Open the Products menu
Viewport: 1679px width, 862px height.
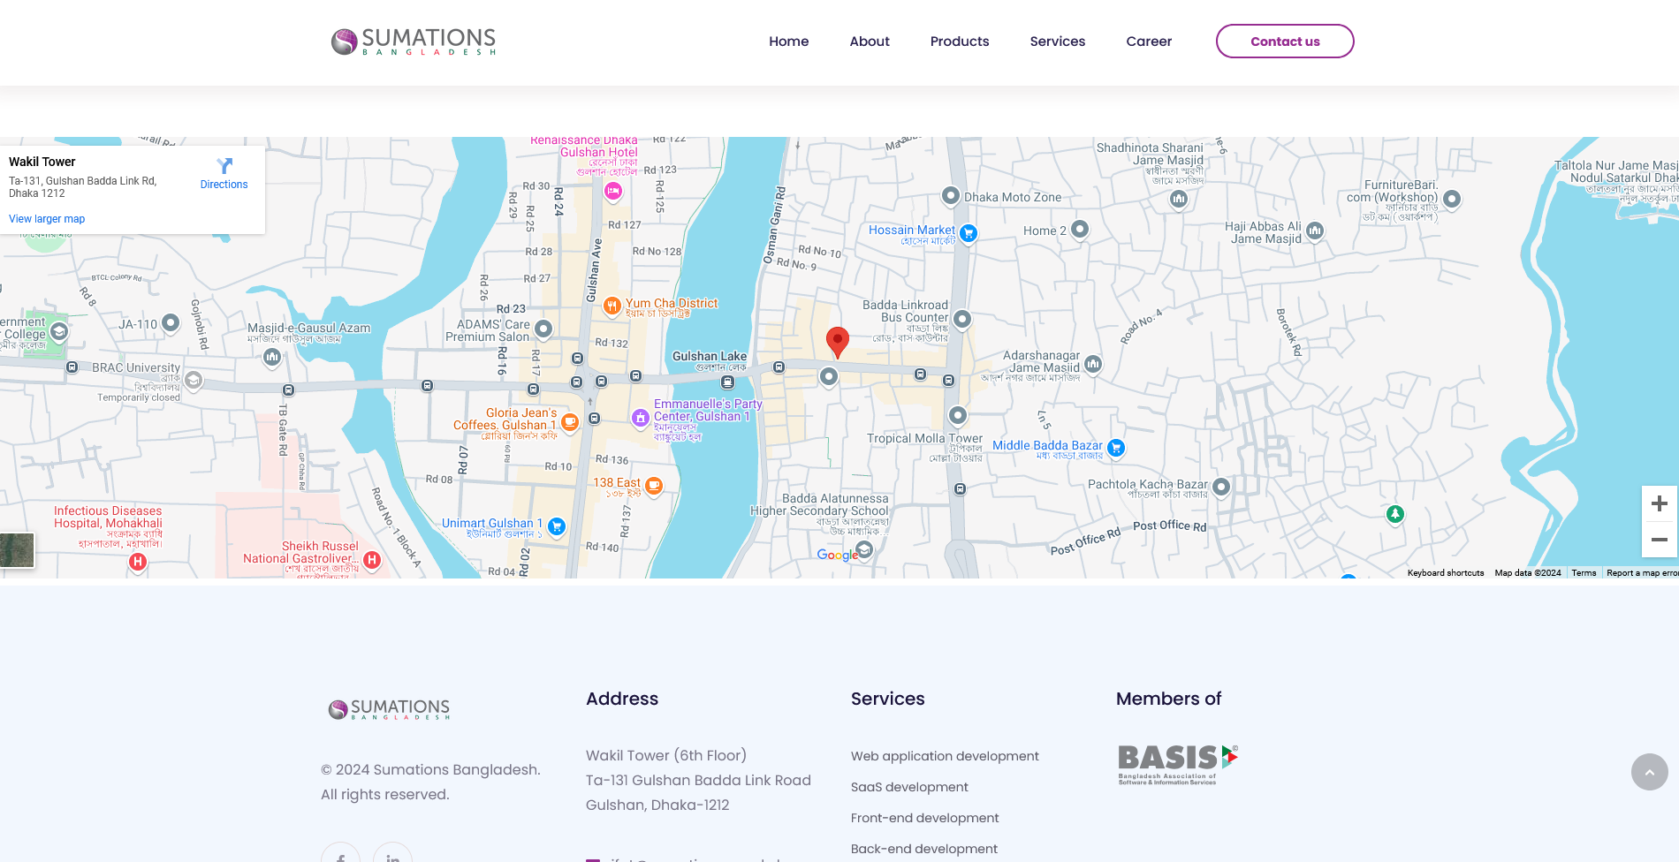click(960, 41)
